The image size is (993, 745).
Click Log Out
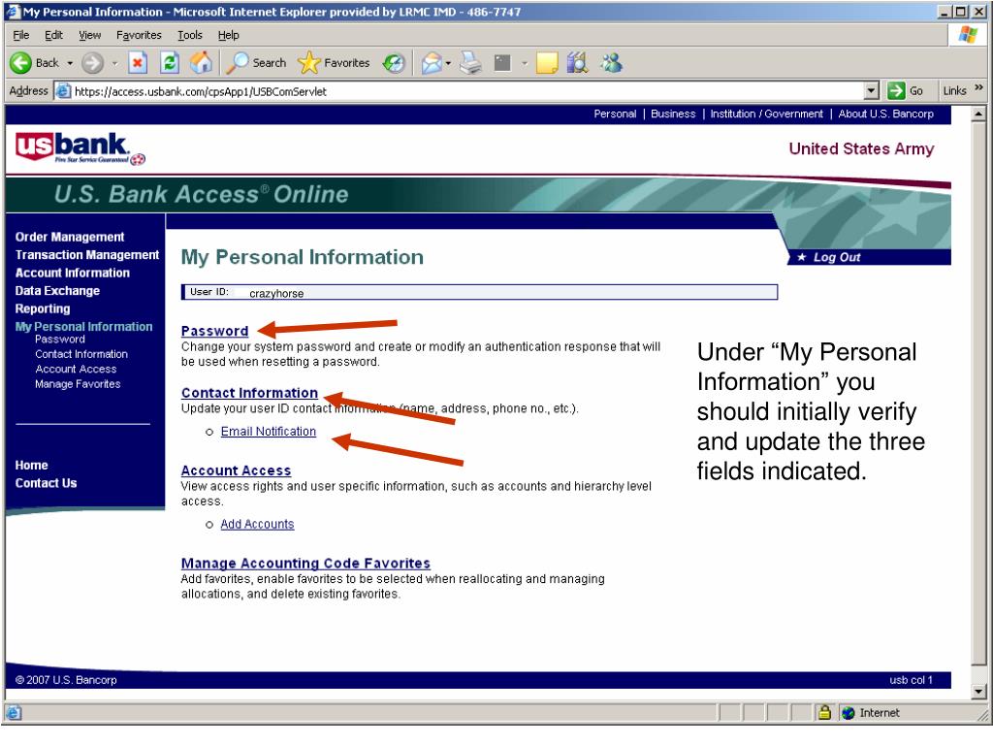coord(837,257)
